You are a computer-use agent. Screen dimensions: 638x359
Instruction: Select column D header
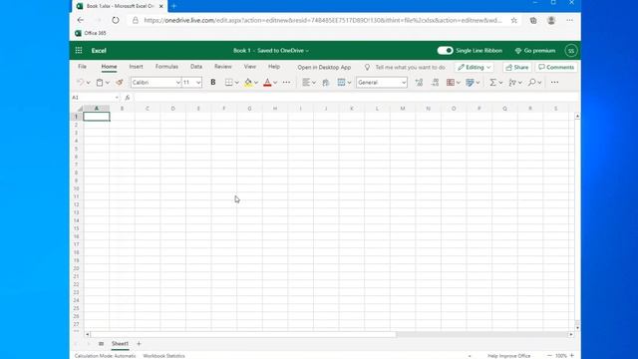point(172,109)
